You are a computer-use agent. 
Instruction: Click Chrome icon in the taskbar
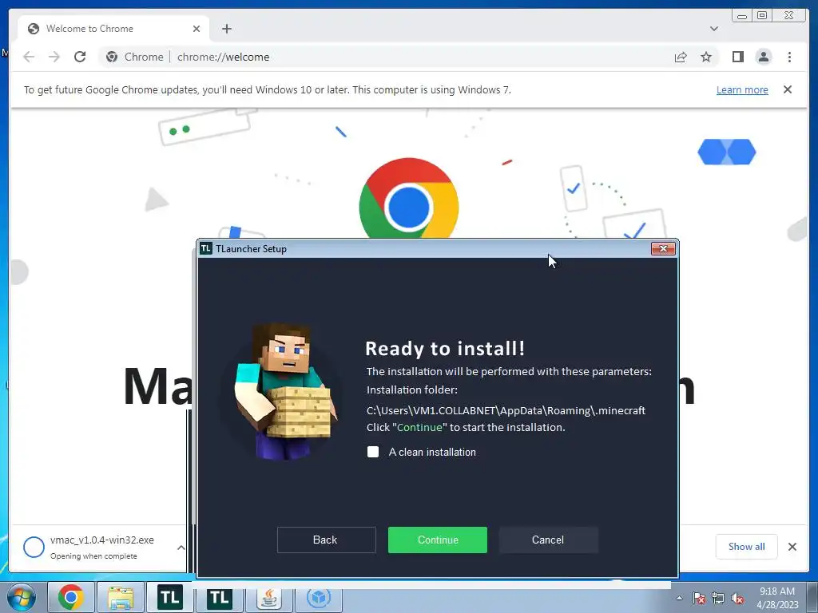(x=71, y=597)
